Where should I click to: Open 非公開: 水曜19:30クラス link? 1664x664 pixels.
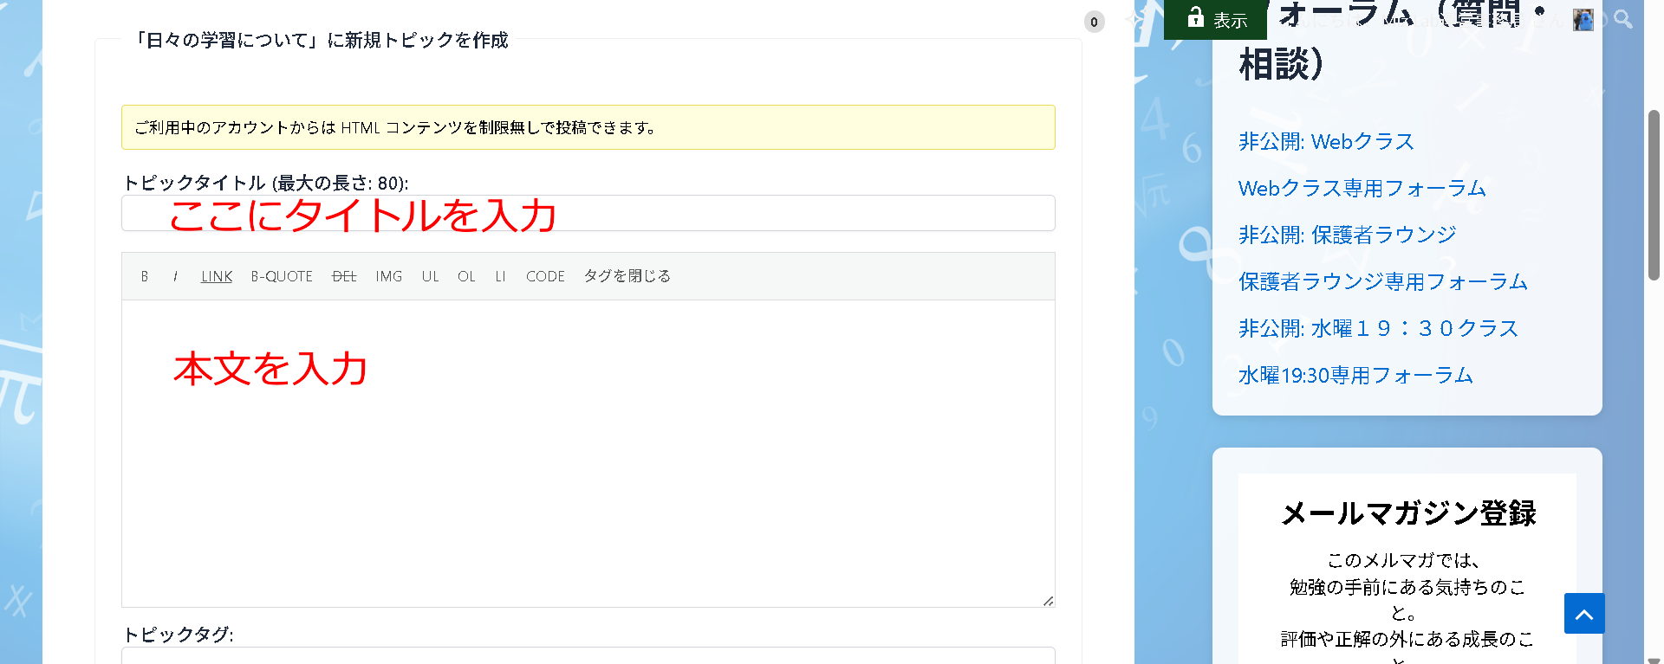pos(1379,328)
